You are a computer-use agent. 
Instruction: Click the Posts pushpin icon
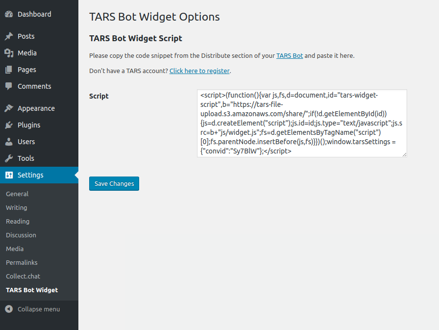(9, 36)
